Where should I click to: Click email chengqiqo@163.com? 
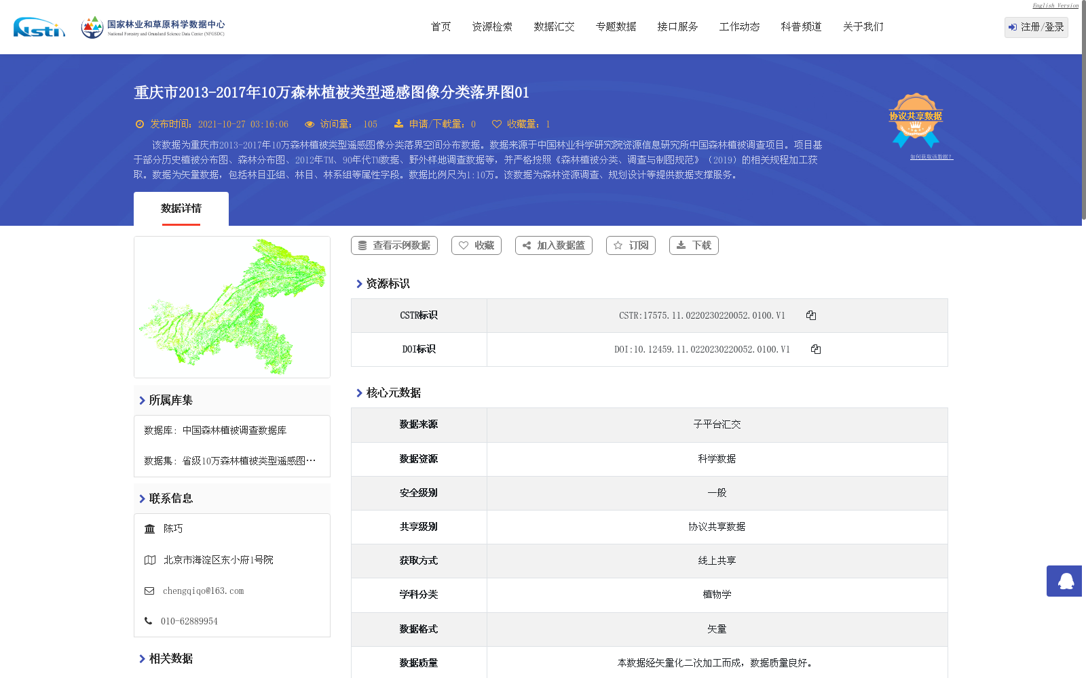203,591
